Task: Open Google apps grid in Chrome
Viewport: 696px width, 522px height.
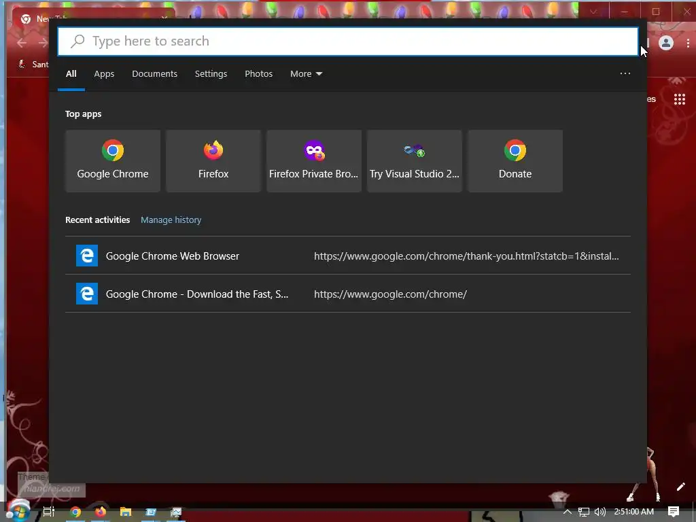Action: pos(679,99)
